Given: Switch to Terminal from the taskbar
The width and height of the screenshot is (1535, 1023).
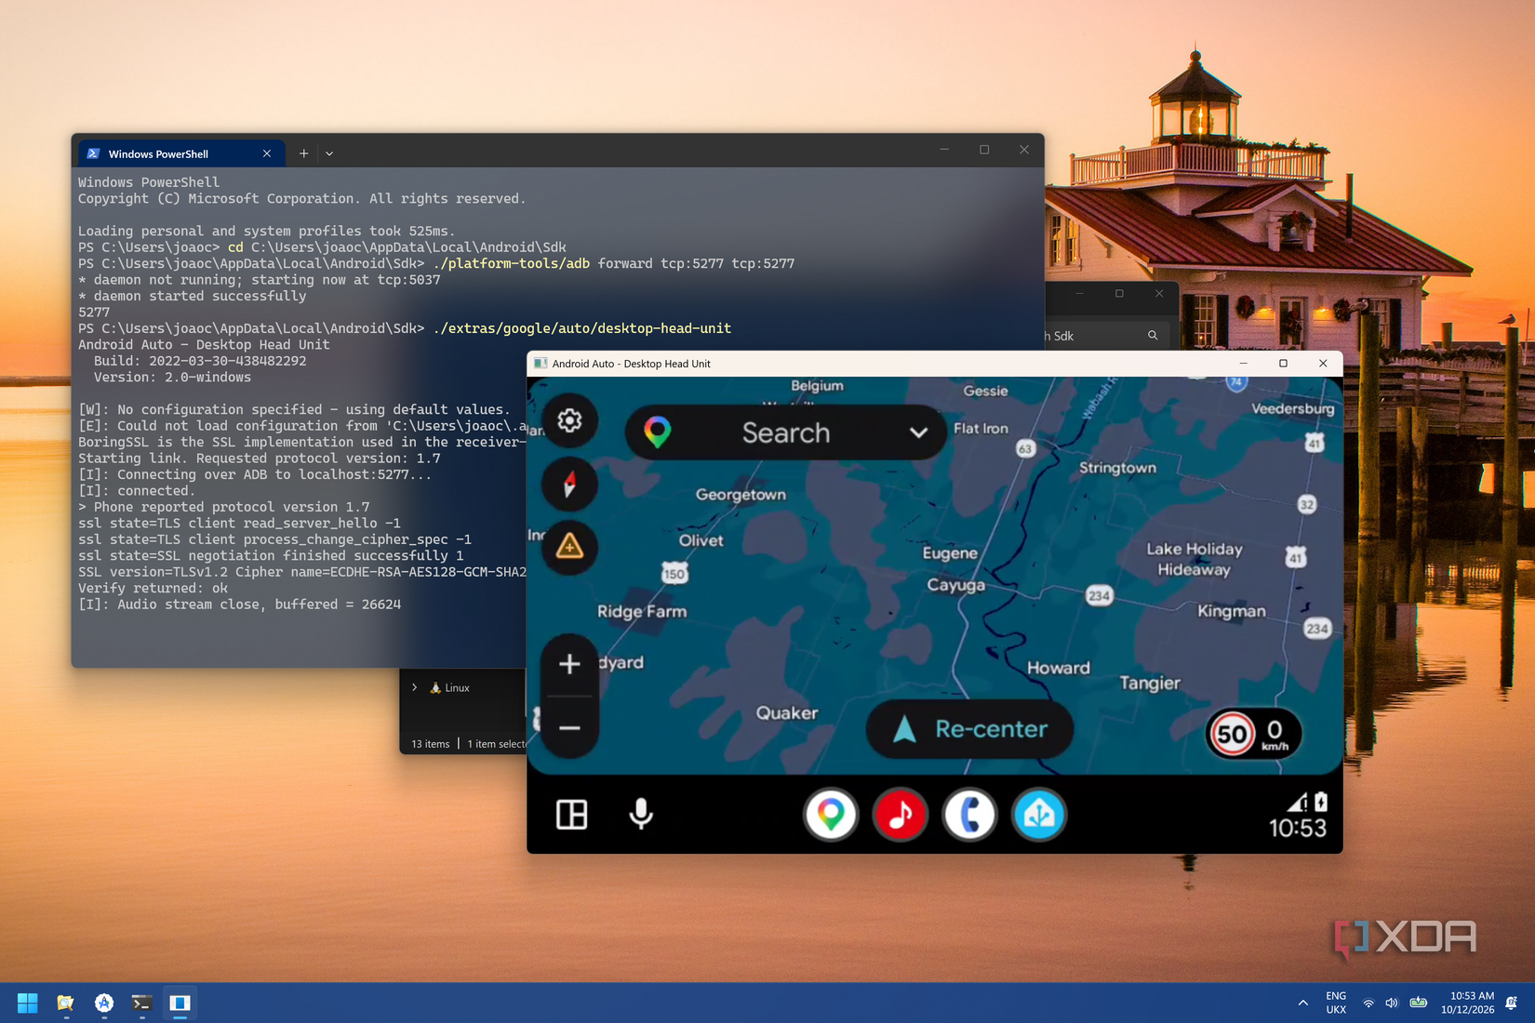Looking at the screenshot, I should pos(141,1003).
